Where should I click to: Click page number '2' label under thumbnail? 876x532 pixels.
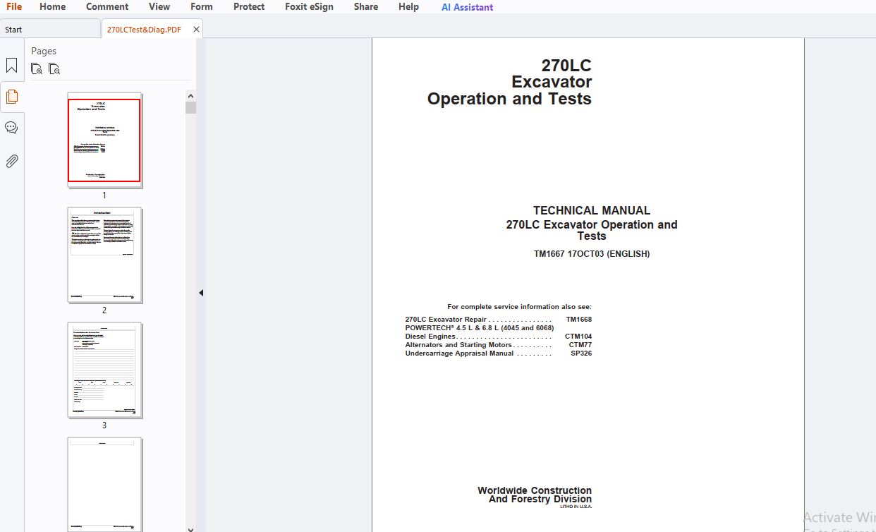pos(104,310)
